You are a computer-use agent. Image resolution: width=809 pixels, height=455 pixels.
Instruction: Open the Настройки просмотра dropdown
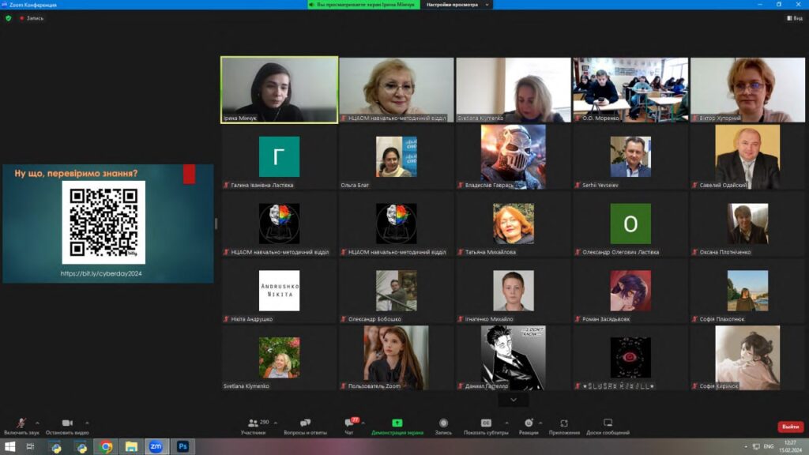(x=457, y=5)
